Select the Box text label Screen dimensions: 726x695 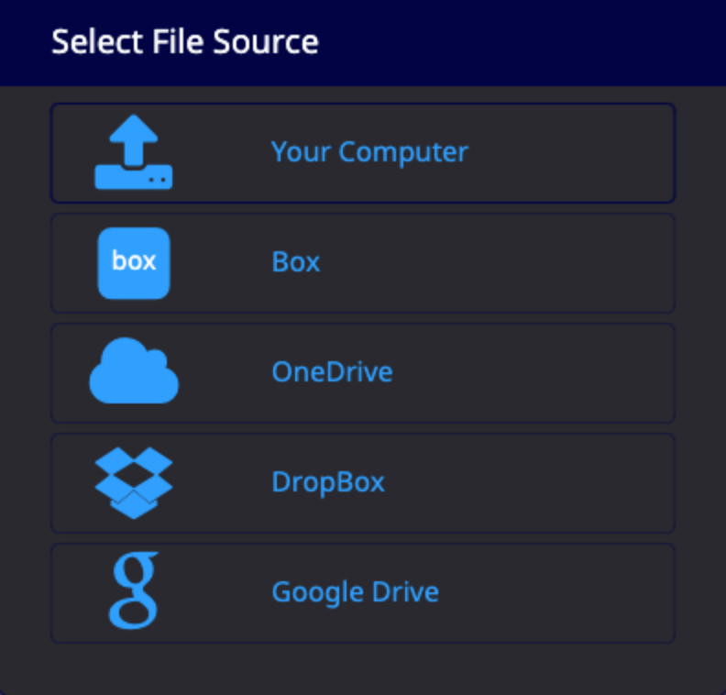[x=296, y=262]
